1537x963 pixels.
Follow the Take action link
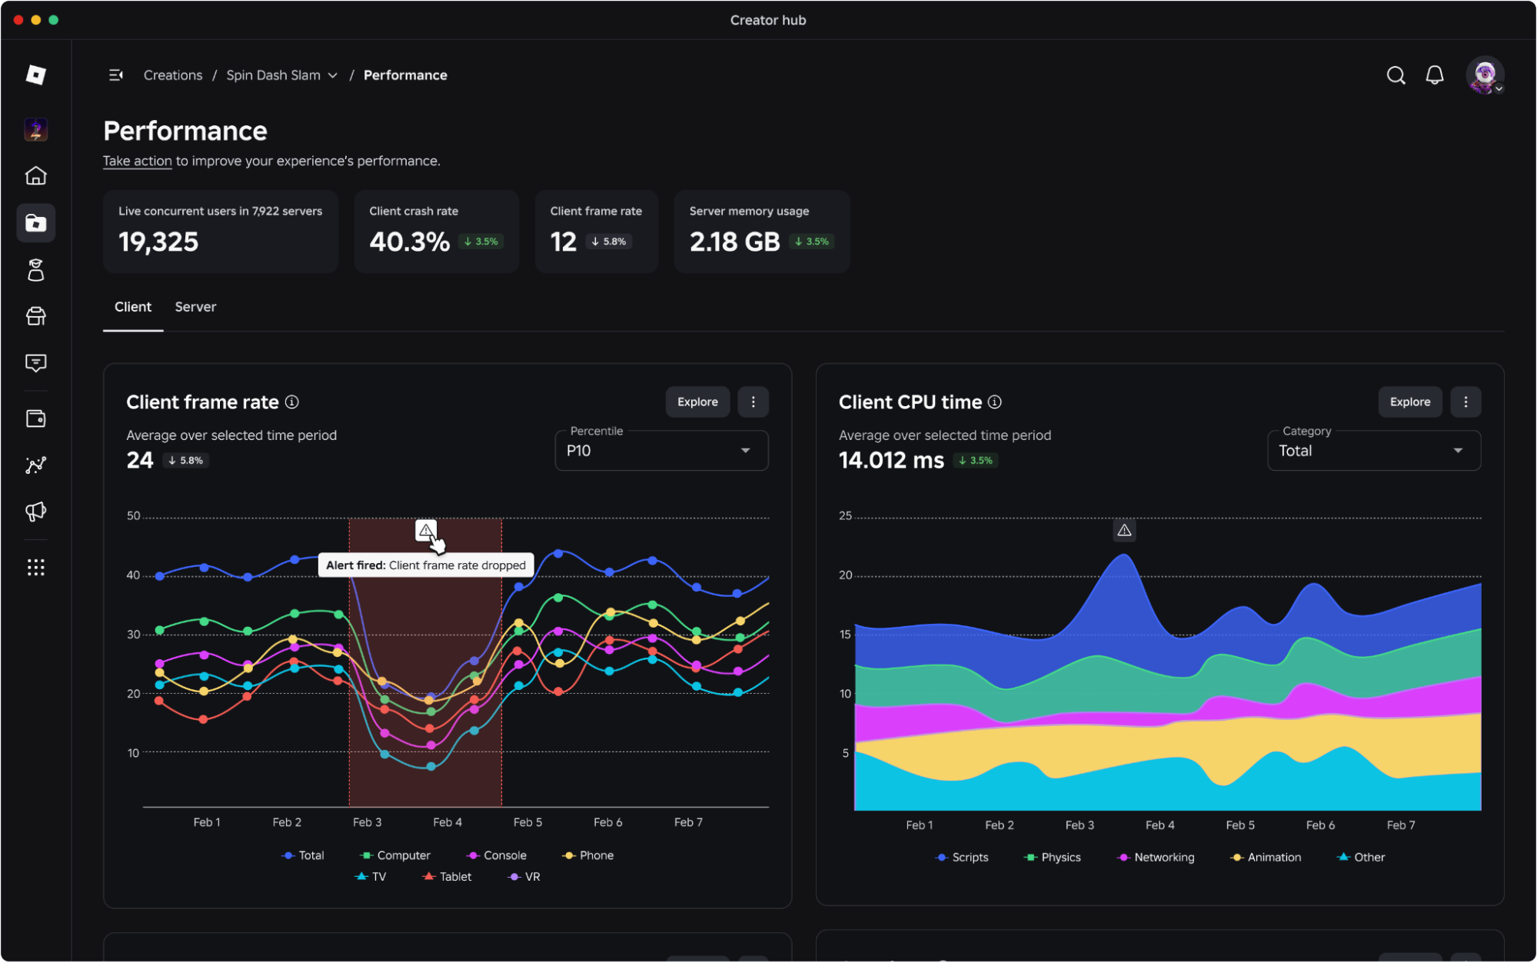(138, 161)
